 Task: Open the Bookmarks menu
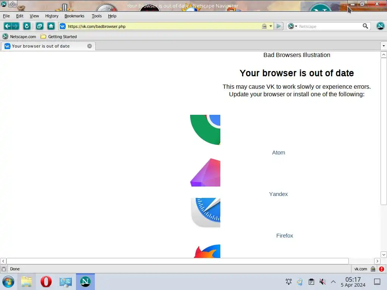click(74, 16)
